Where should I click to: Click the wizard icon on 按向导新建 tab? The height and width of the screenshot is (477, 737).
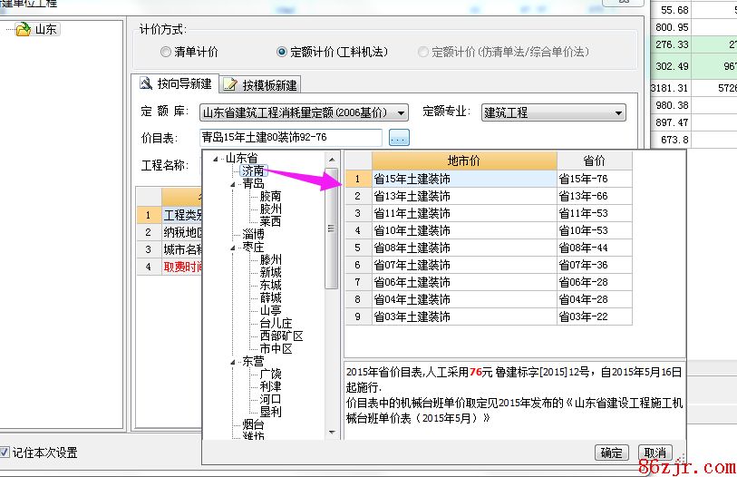click(x=145, y=83)
